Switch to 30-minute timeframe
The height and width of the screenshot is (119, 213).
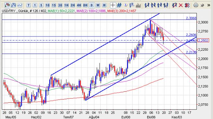[60, 5]
